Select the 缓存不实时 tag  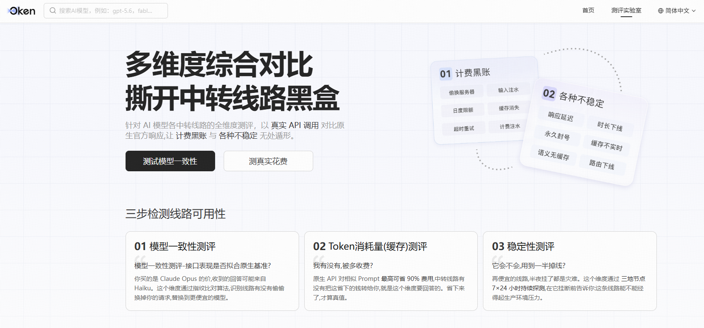pos(606,145)
